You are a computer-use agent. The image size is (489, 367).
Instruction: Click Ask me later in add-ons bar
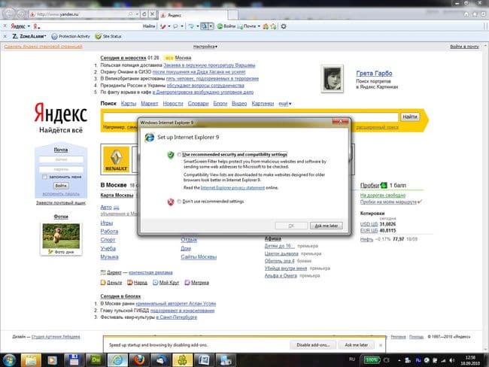pyautogui.click(x=356, y=345)
